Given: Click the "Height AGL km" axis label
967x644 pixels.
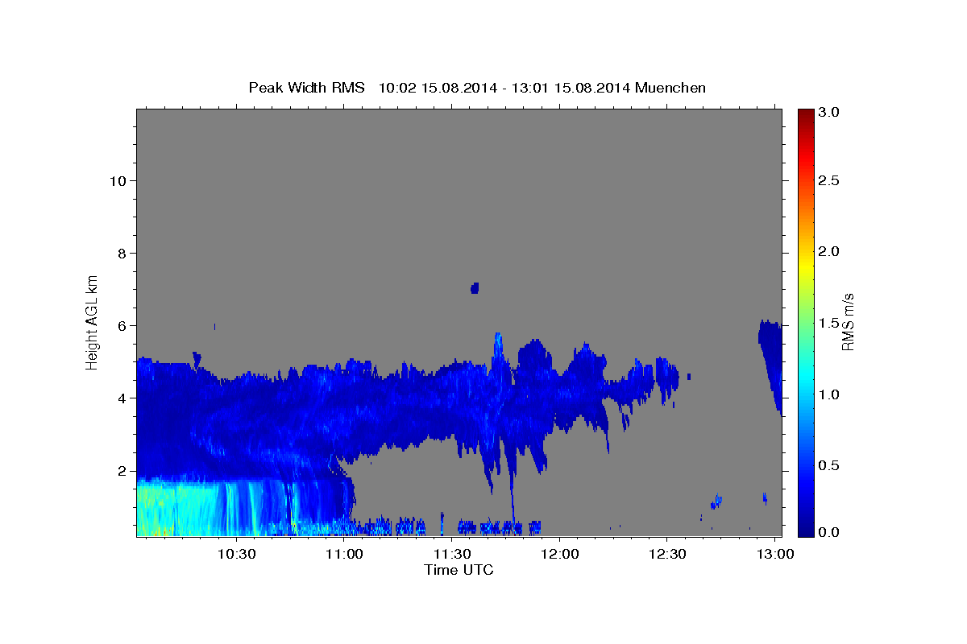Looking at the screenshot, I should point(93,321).
